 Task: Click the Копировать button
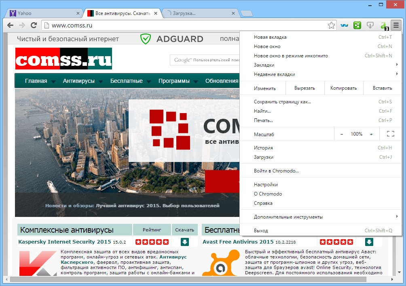(x=344, y=88)
